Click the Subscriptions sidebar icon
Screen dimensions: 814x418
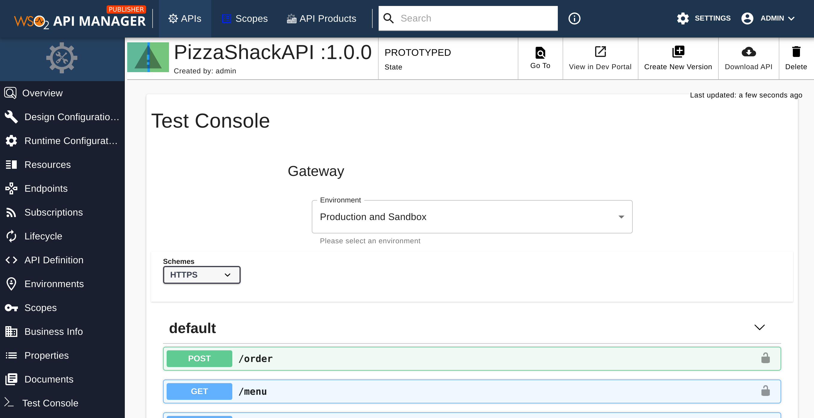pyautogui.click(x=11, y=212)
